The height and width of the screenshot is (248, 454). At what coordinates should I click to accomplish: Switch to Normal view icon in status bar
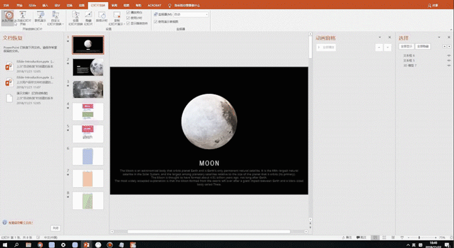pyautogui.click(x=375, y=237)
